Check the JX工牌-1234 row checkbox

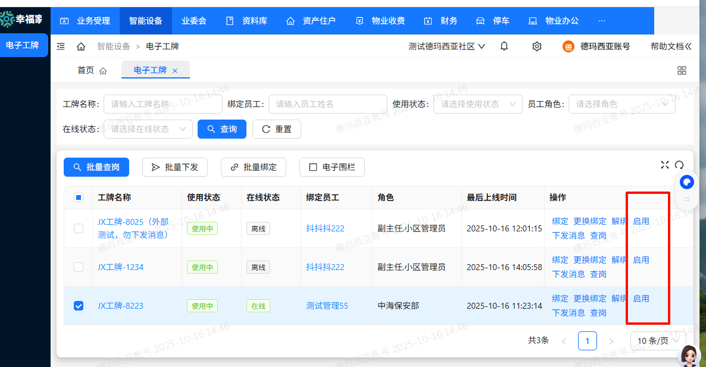(79, 267)
